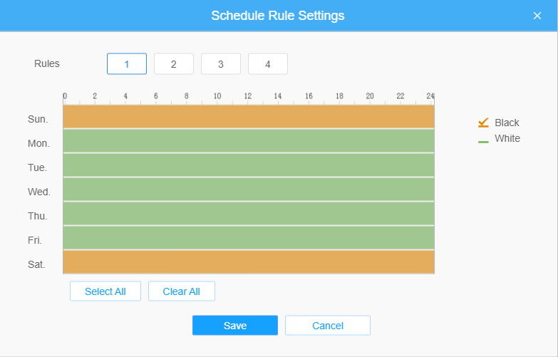Select the Friday schedule bar
Image resolution: width=558 pixels, height=357 pixels.
click(249, 238)
